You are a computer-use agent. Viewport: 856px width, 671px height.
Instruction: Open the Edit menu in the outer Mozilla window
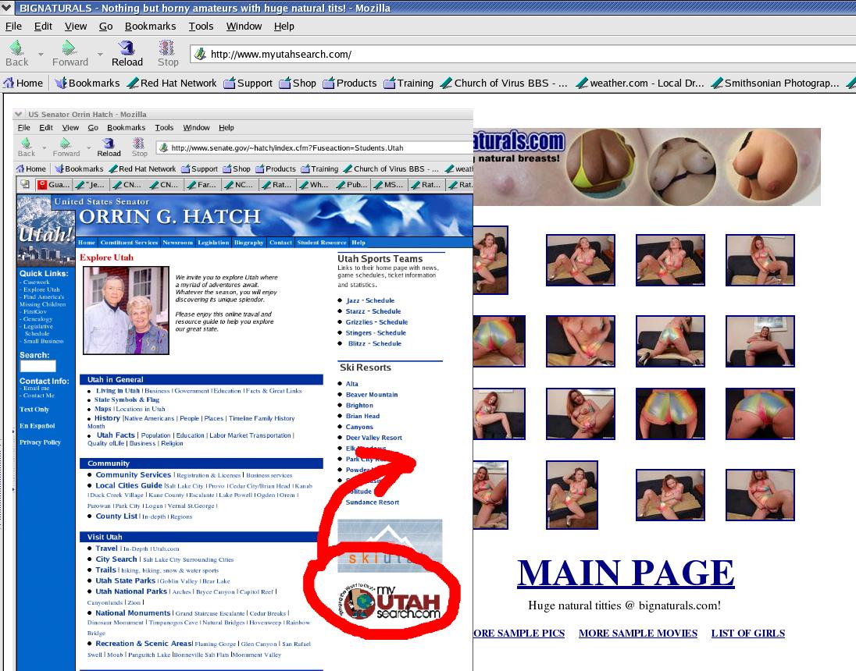[43, 27]
